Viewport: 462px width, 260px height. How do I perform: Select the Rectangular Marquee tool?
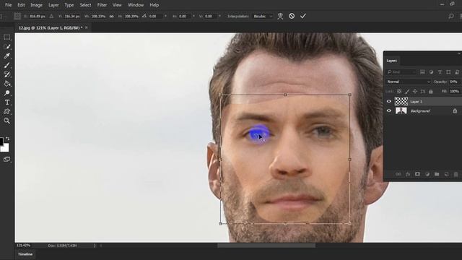6,37
